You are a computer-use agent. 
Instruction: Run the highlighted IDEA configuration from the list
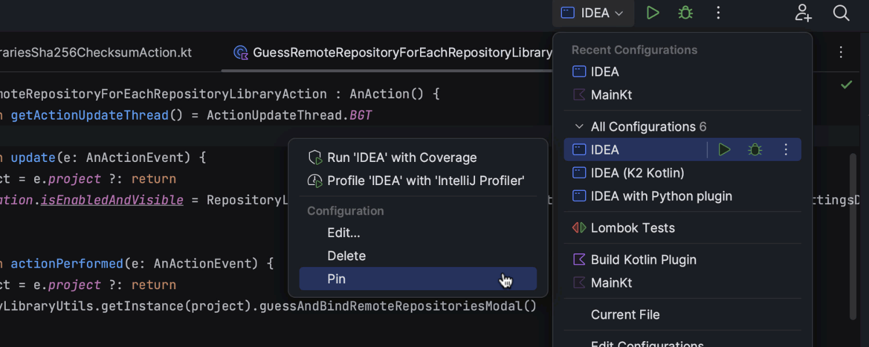click(724, 150)
